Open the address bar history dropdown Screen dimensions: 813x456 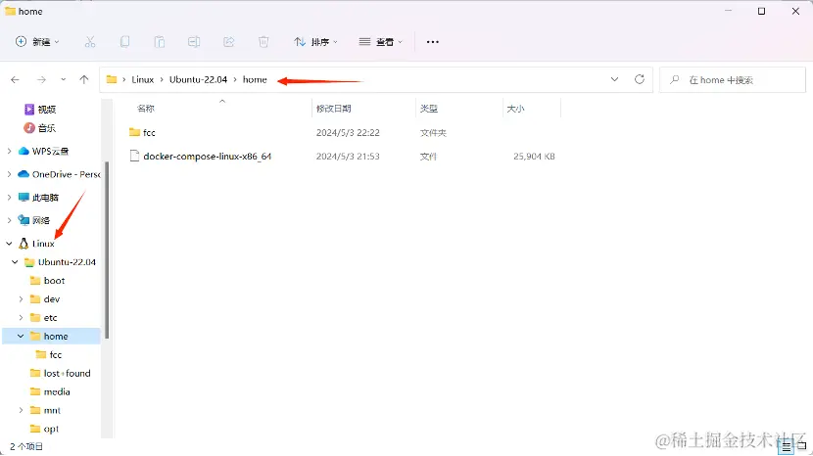(614, 80)
